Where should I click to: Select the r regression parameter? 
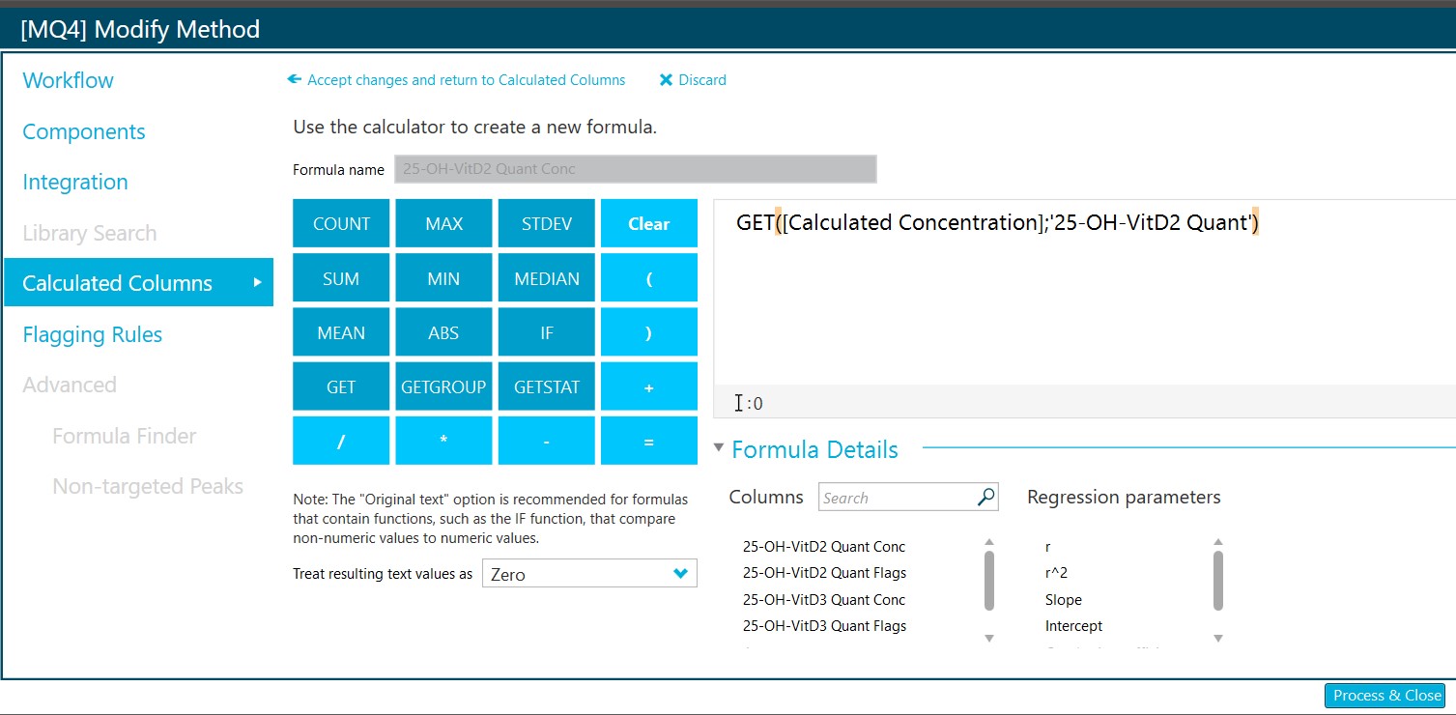click(1048, 547)
